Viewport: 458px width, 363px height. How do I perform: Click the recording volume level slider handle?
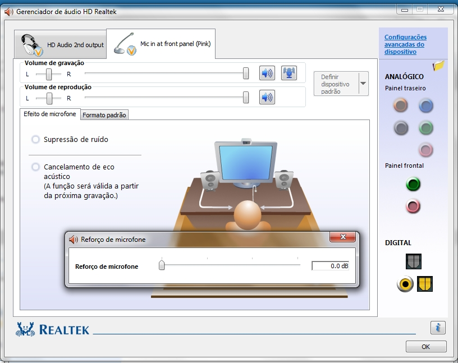tap(246, 73)
